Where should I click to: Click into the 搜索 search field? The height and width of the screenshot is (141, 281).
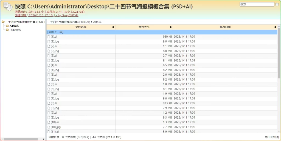click(x=257, y=4)
